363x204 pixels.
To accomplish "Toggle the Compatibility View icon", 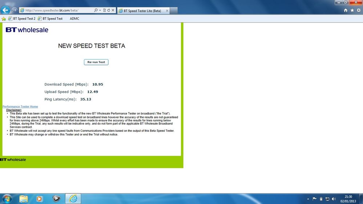I will [x=104, y=10].
